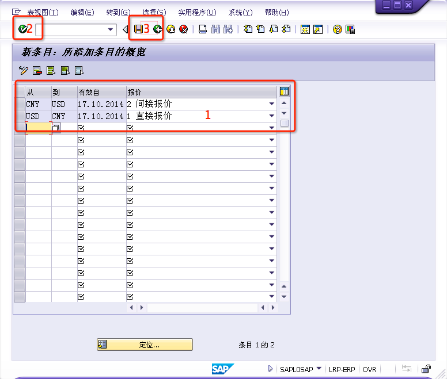Image resolution: width=447 pixels, height=379 pixels.
Task: Open the 编辑(E) menu
Action: click(82, 12)
